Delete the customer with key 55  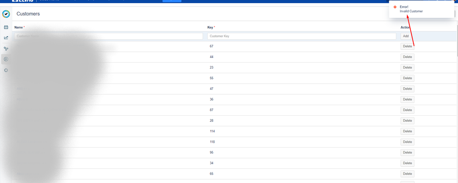tap(407, 78)
